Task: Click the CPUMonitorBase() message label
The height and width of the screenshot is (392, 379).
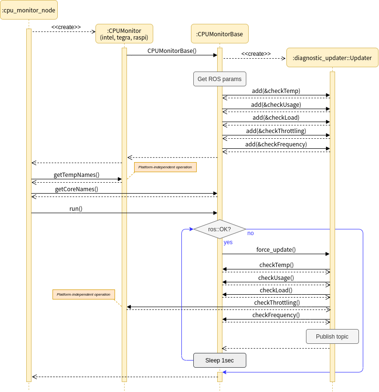Action: click(172, 51)
